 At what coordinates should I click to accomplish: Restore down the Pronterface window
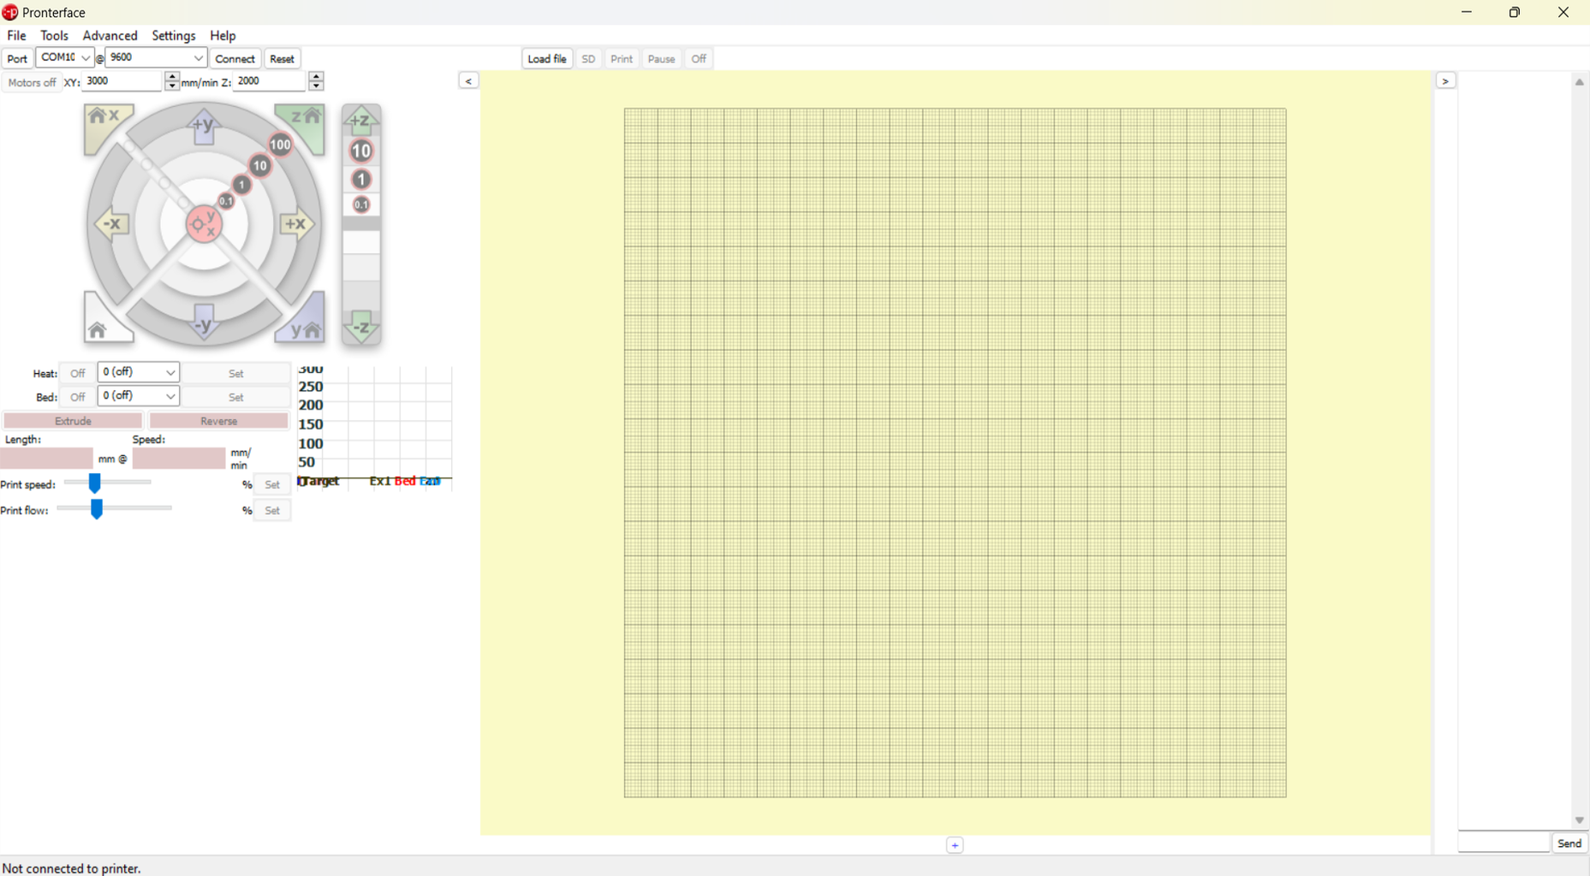(1515, 12)
